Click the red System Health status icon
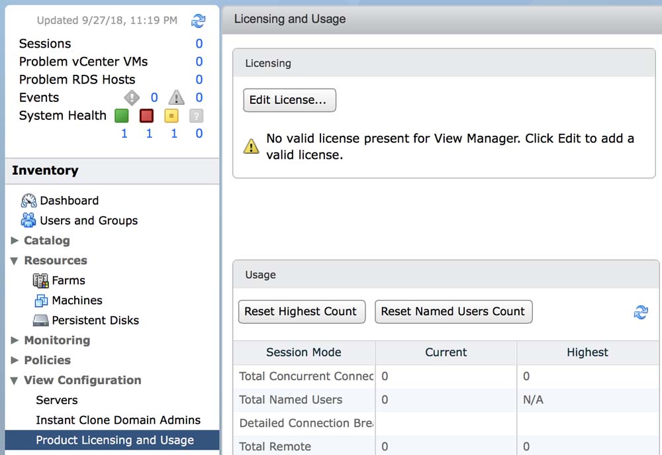Viewport: 662px width, 455px height. point(146,116)
